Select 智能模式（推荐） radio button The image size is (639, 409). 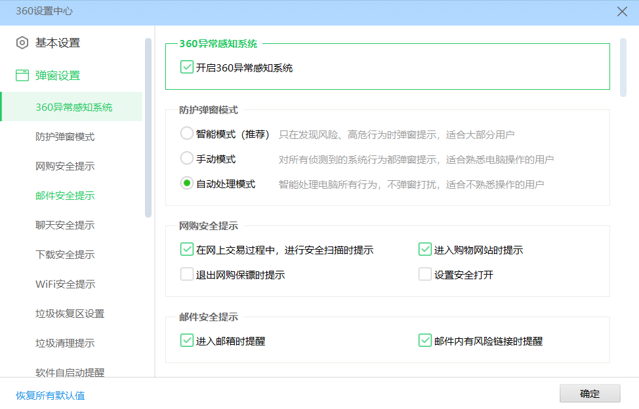point(186,133)
